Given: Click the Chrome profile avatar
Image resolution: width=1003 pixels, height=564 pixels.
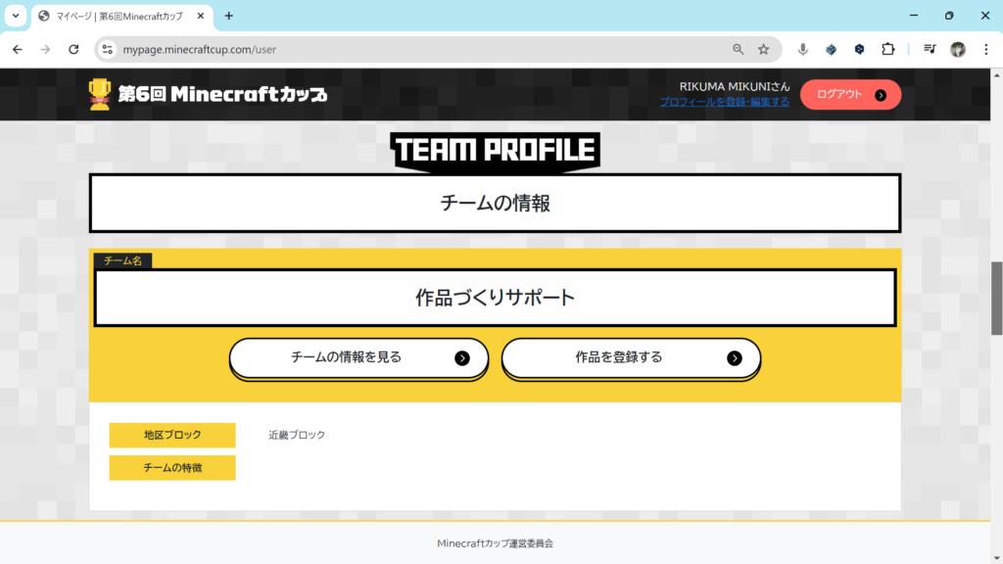Looking at the screenshot, I should tap(958, 50).
